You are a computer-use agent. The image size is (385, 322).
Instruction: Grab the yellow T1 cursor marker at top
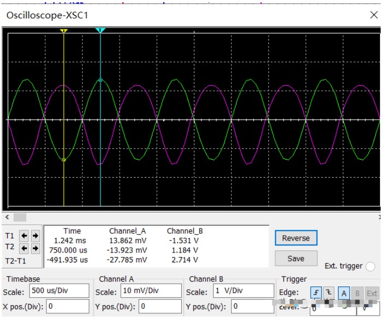[x=64, y=31]
